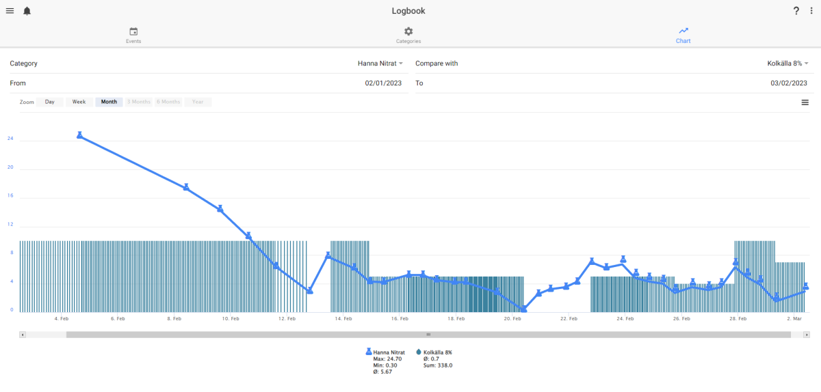Select the Month zoom button

click(109, 102)
